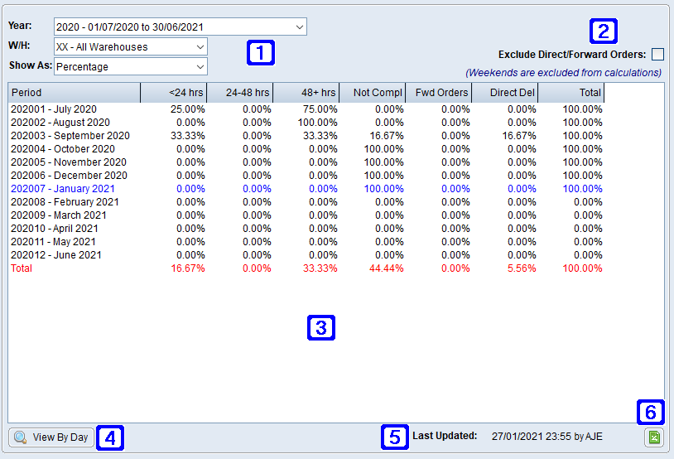The height and width of the screenshot is (459, 674).
Task: Select the 202001 - July 2020 row
Action: point(54,109)
